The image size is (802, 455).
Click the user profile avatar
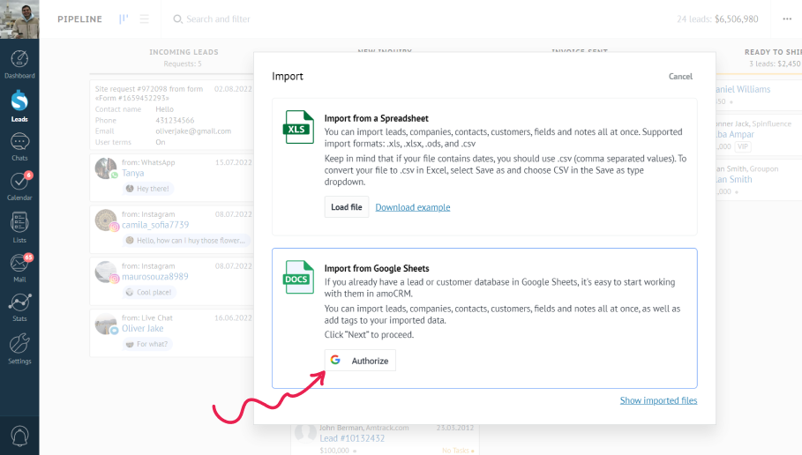tap(19, 19)
